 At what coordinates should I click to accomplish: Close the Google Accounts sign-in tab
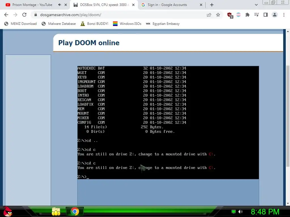(x=201, y=5)
